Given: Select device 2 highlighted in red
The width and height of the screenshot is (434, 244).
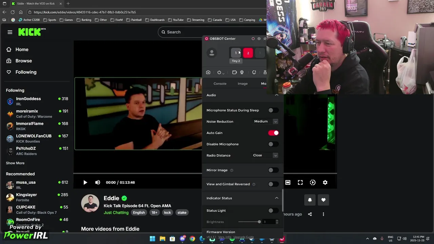Looking at the screenshot, I should pos(248,53).
